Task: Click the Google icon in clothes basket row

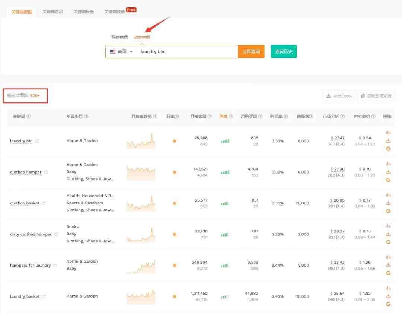Action: tap(388, 211)
